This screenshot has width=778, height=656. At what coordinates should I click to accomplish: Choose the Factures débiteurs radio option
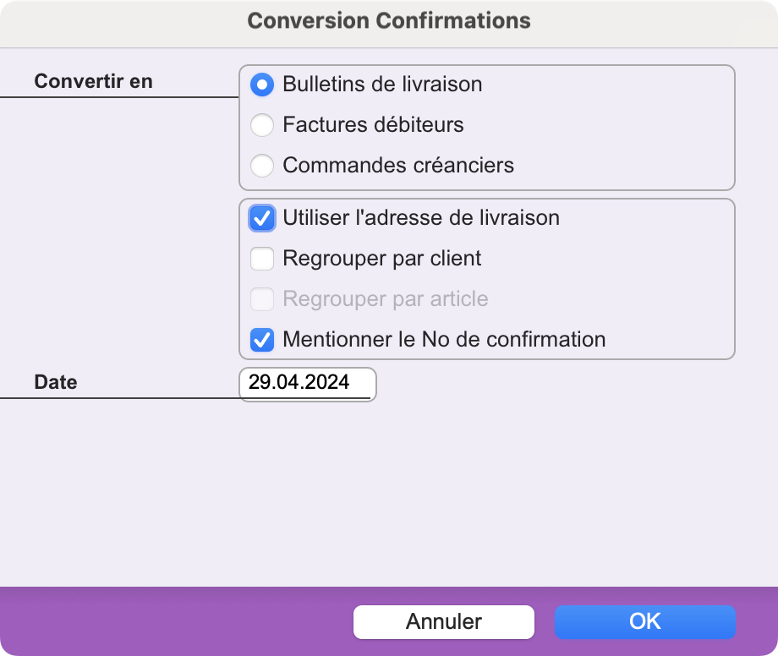tap(262, 125)
